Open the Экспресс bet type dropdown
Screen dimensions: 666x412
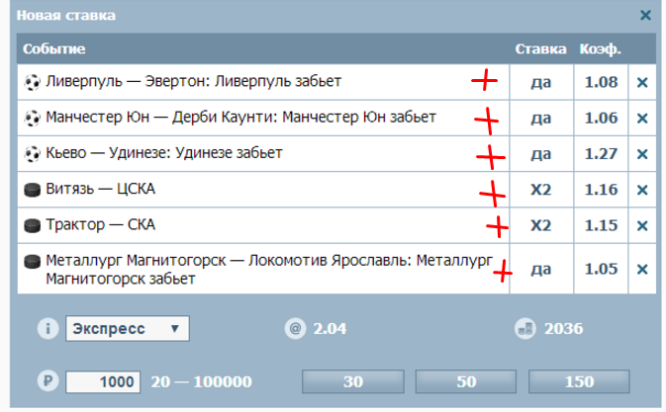pyautogui.click(x=128, y=329)
